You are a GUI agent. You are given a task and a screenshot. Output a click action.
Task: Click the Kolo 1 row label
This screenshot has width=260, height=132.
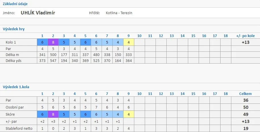(11, 42)
